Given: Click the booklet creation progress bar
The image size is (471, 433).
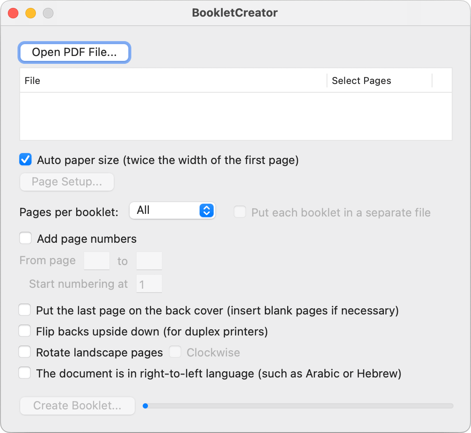Looking at the screenshot, I should (298, 406).
